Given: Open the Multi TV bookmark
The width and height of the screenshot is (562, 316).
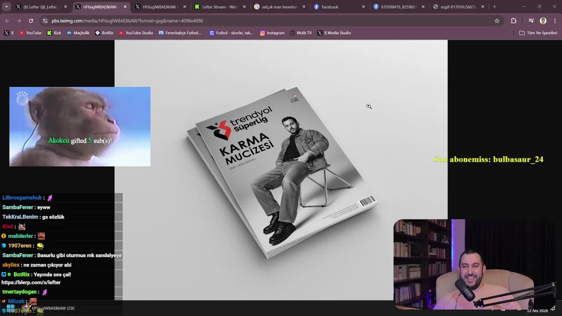Looking at the screenshot, I should point(301,33).
